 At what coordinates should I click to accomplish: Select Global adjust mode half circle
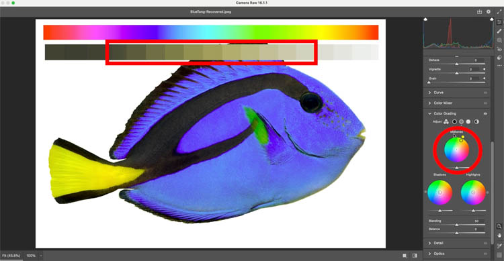[476, 121]
